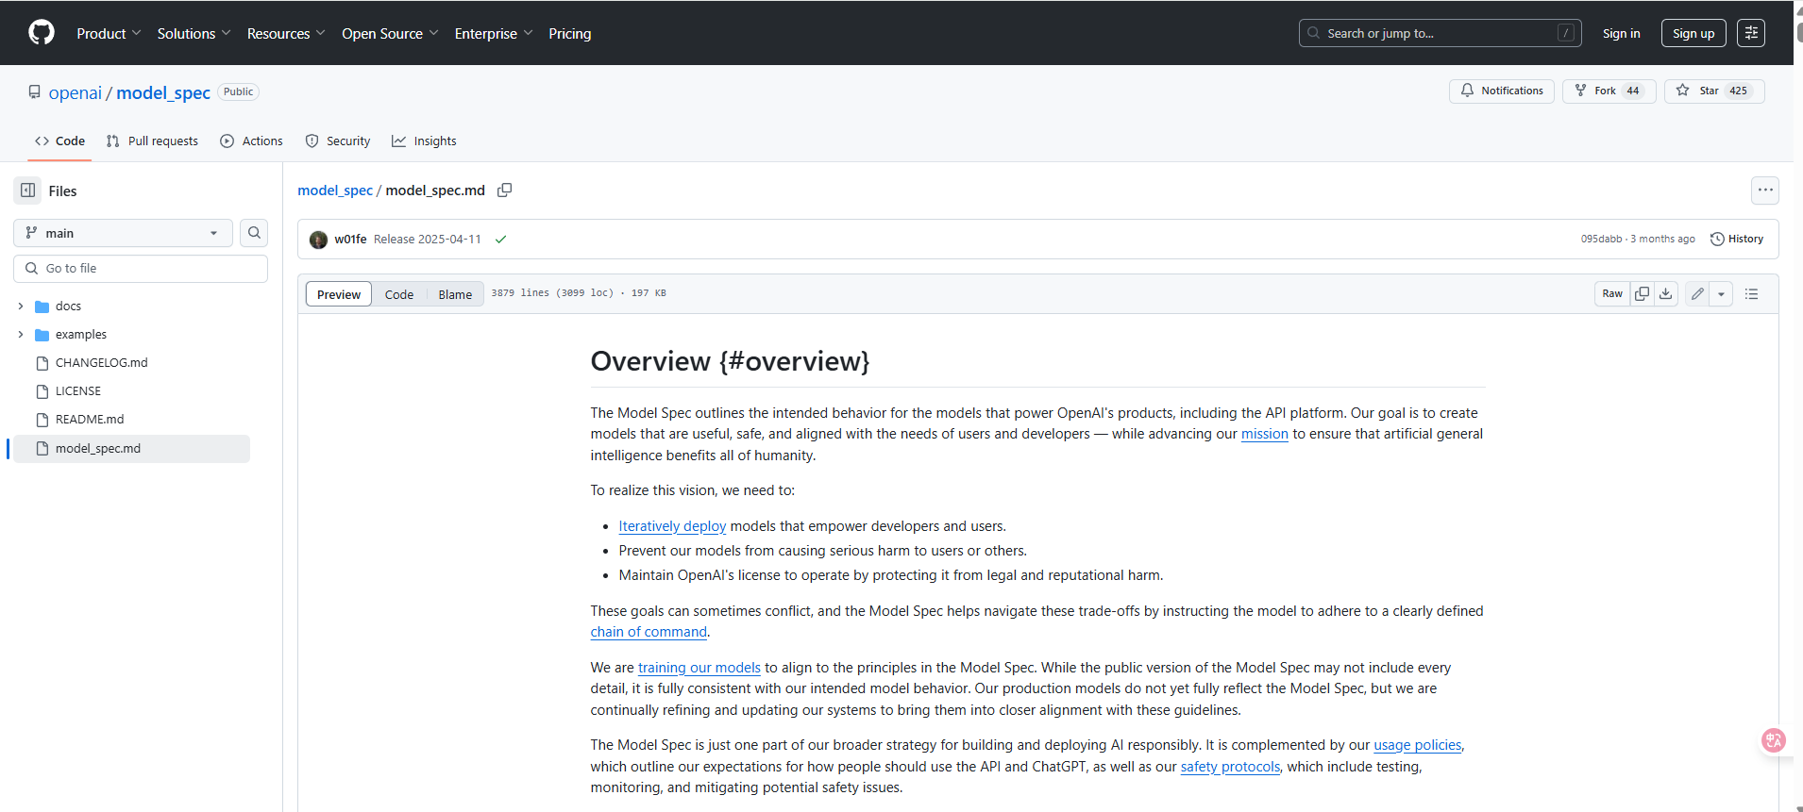Screen dimensions: 1803x812
Task: Open the Pull requests tab
Action: (x=152, y=141)
